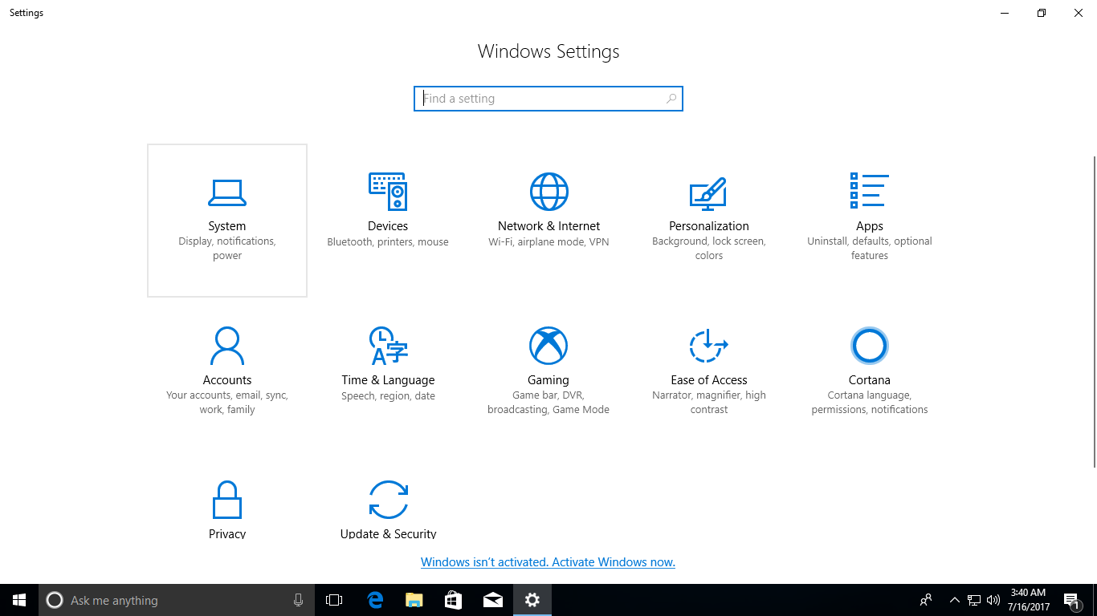Open the Update & Security category
This screenshot has width=1097, height=616.
[x=388, y=509]
